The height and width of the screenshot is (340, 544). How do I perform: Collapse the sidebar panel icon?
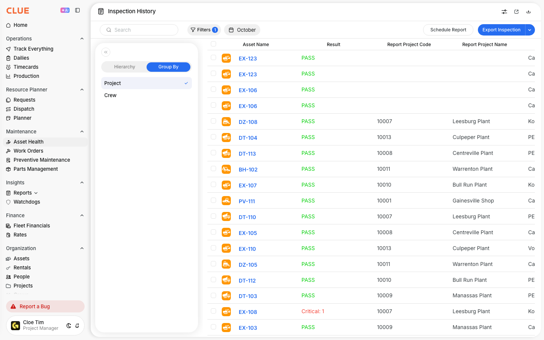click(77, 11)
